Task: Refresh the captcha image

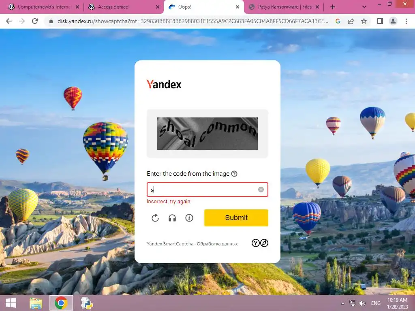Action: point(155,218)
